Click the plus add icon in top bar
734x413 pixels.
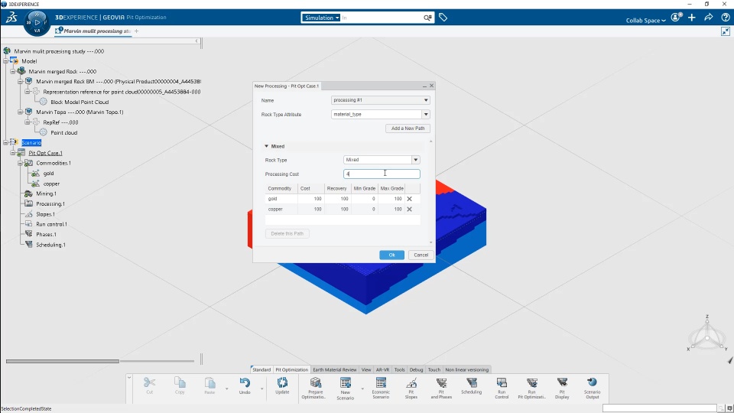[x=692, y=18]
